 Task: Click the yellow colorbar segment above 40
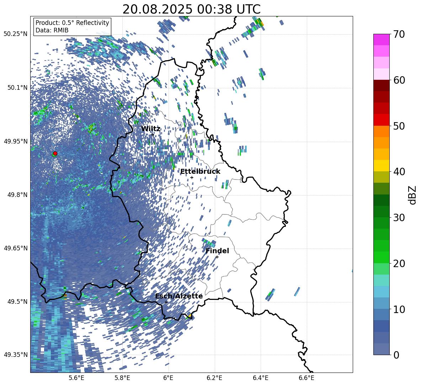[382, 166]
